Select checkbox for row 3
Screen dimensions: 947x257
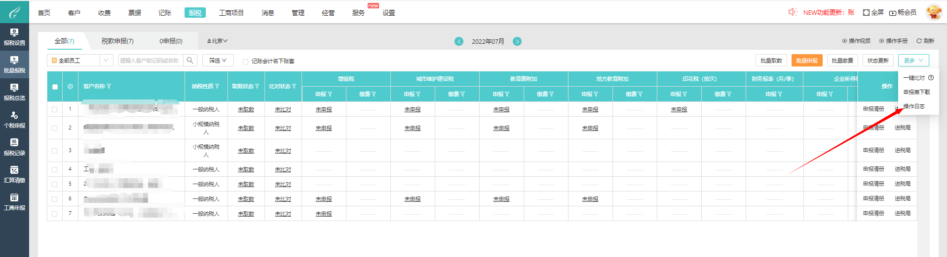click(55, 151)
